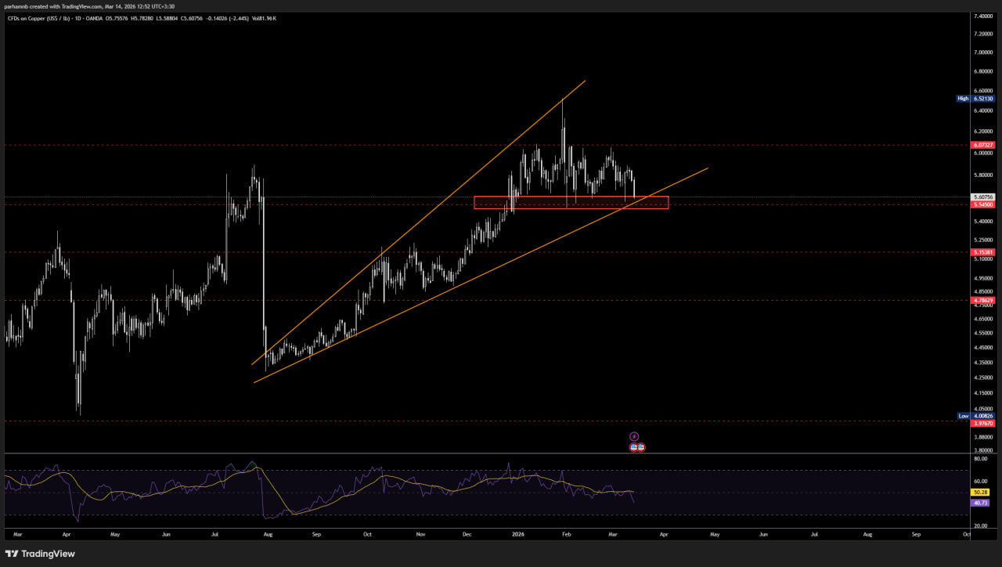Screen dimensions: 1002x567
Task: Click the right US flag economic event icon
Action: coord(641,447)
